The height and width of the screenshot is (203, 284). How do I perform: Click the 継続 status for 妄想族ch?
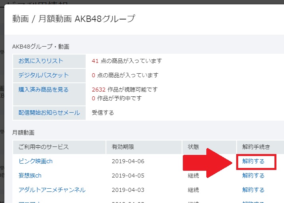pos(194,176)
